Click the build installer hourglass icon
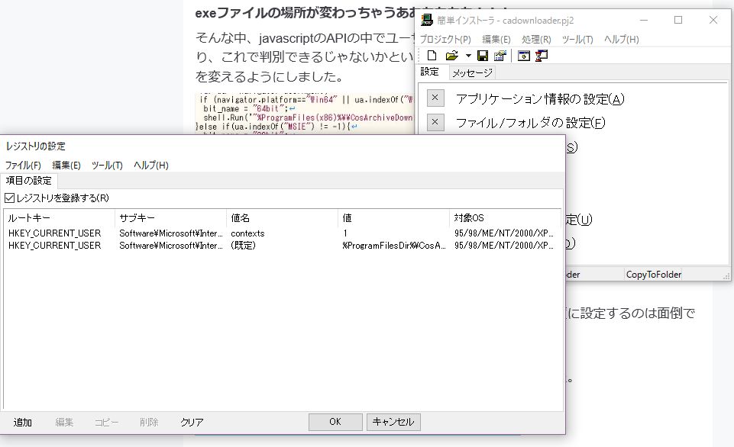The height and width of the screenshot is (447, 734). coord(542,56)
